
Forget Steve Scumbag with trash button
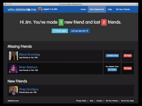128,56
